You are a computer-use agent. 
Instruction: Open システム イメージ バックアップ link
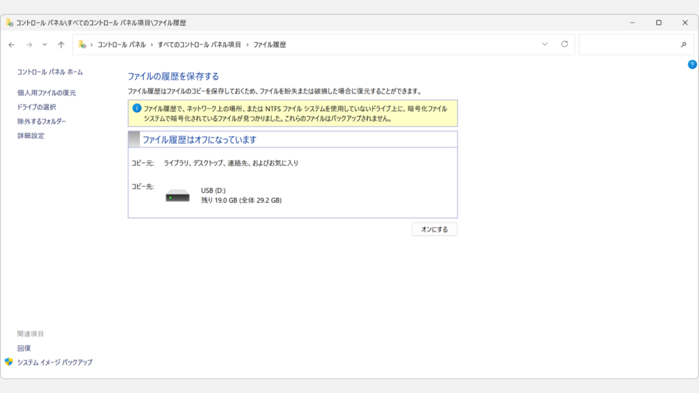click(x=55, y=362)
